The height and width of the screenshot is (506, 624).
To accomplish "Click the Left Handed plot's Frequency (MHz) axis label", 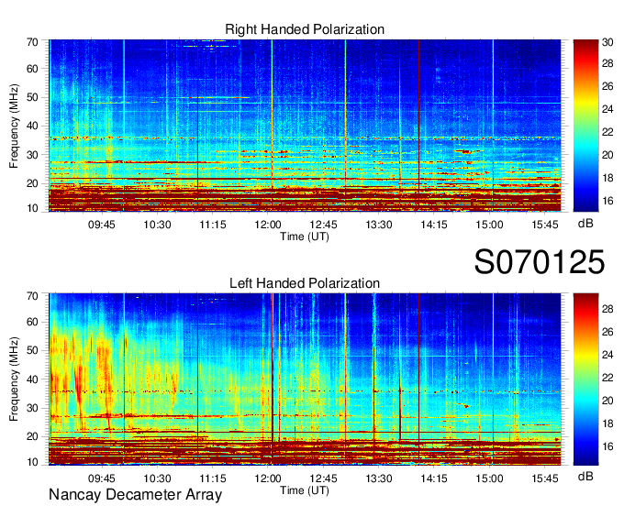I will pyautogui.click(x=14, y=379).
